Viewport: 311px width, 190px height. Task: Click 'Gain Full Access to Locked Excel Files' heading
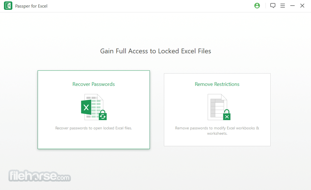[155, 51]
